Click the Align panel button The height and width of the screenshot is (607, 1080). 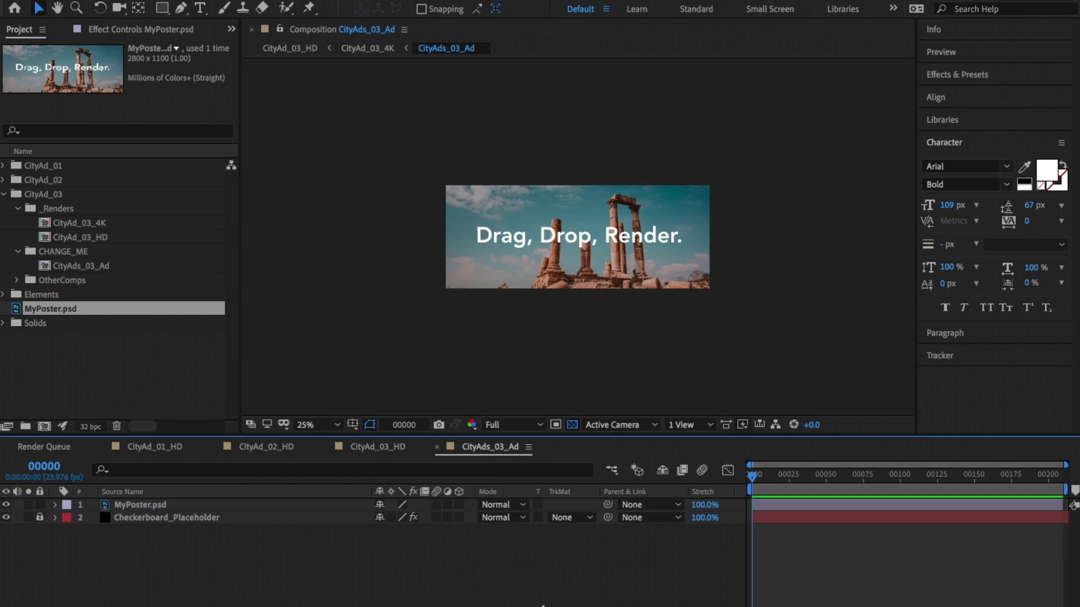coord(935,96)
